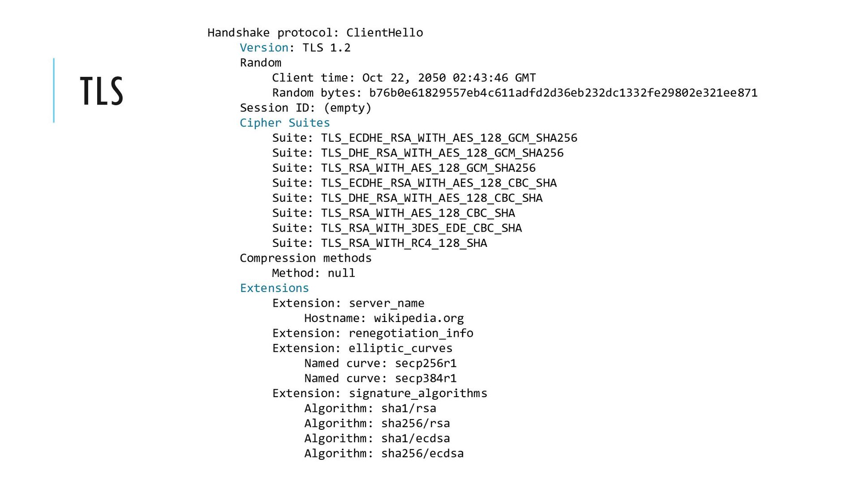860x483 pixels.
Task: Select the Handshake protocol: ClientHello line
Action: (x=315, y=33)
